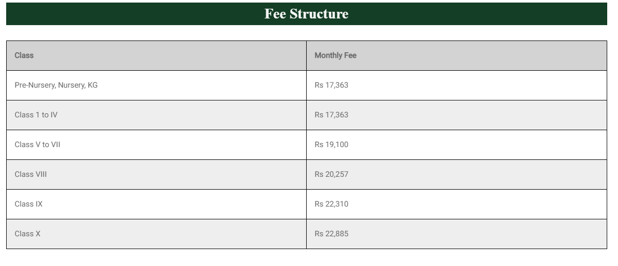
Task: Click the Rs 20,257 fee value
Action: (x=331, y=174)
